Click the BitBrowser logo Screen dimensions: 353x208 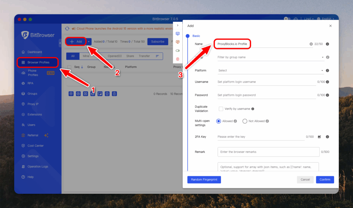point(38,35)
